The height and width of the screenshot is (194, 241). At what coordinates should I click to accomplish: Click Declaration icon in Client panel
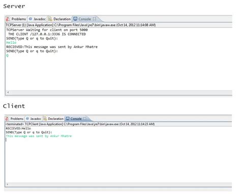coord(45,119)
